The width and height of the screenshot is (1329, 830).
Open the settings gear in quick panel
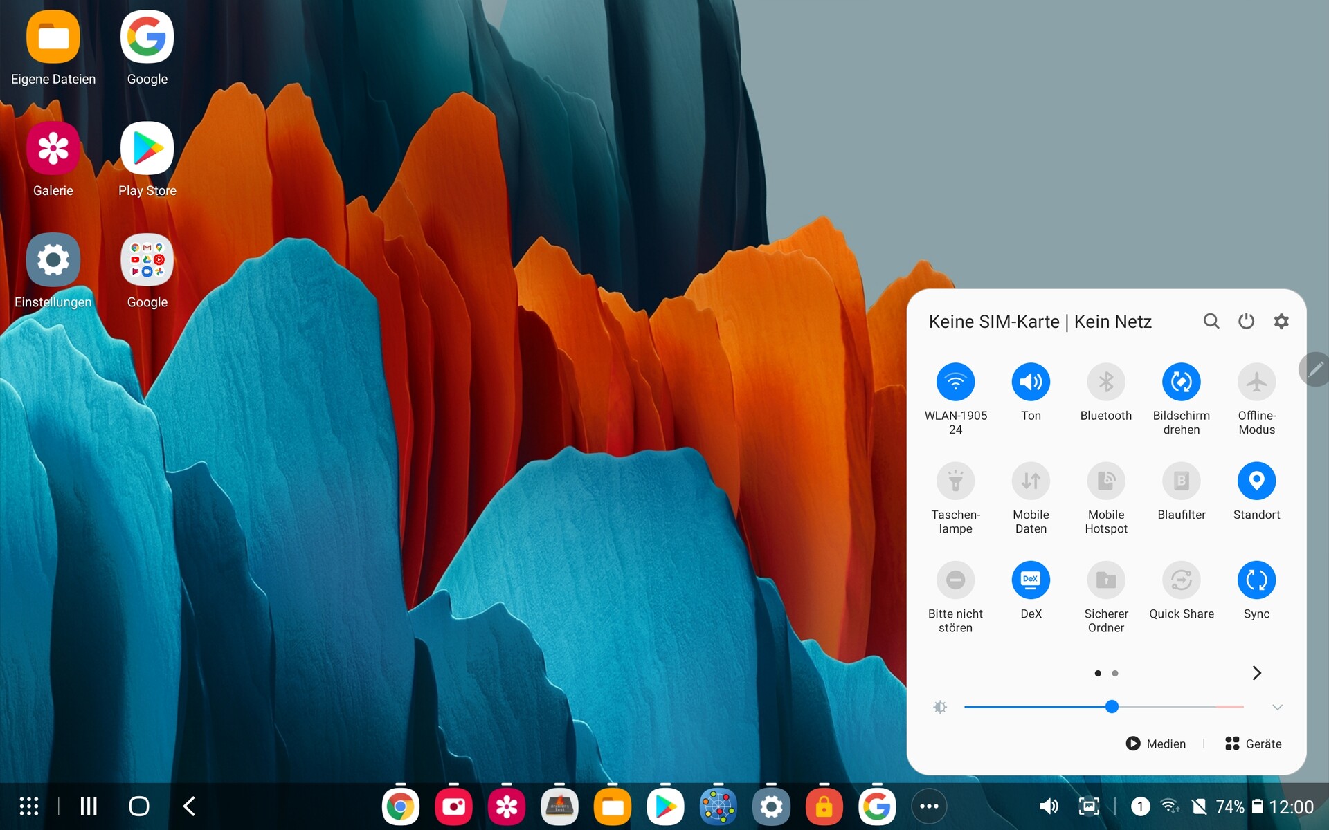point(1281,321)
